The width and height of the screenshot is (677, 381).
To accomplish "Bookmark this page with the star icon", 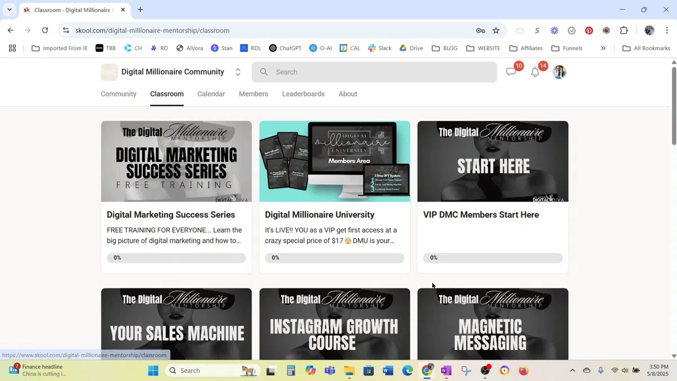I will pos(496,30).
